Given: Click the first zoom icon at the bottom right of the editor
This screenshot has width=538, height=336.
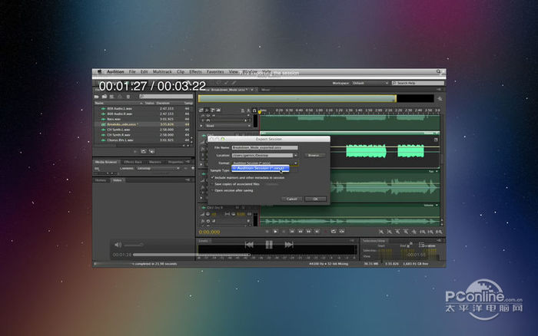Looking at the screenshot, I should (x=381, y=232).
